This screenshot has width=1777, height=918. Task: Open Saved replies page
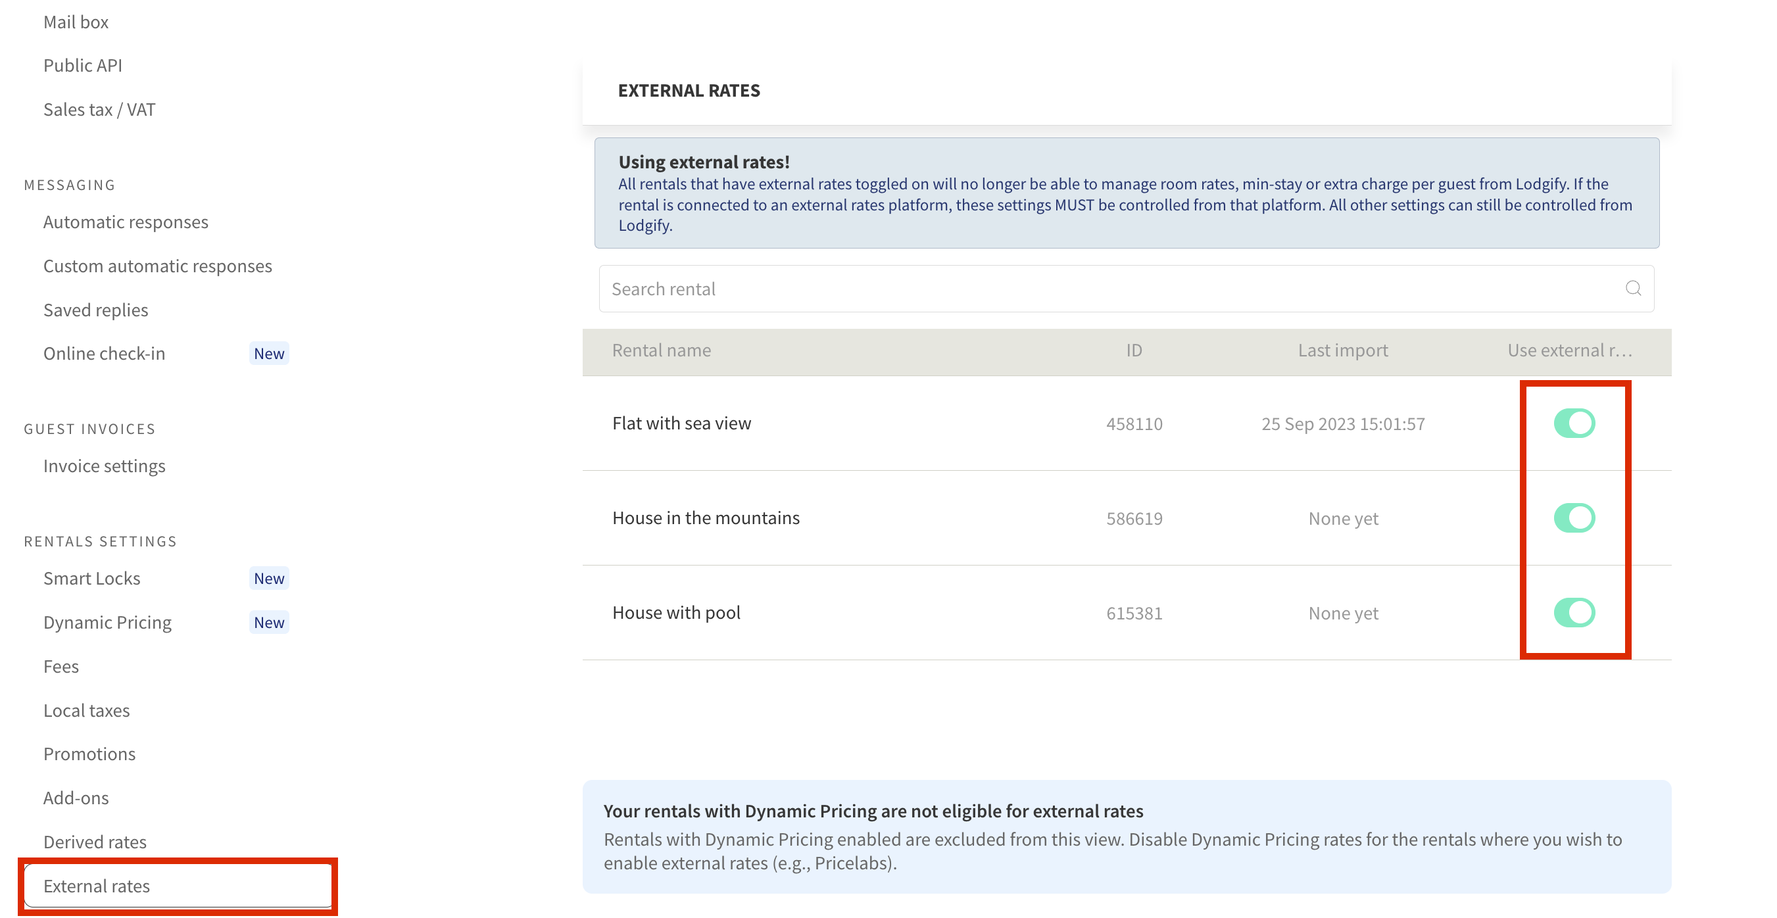click(95, 310)
